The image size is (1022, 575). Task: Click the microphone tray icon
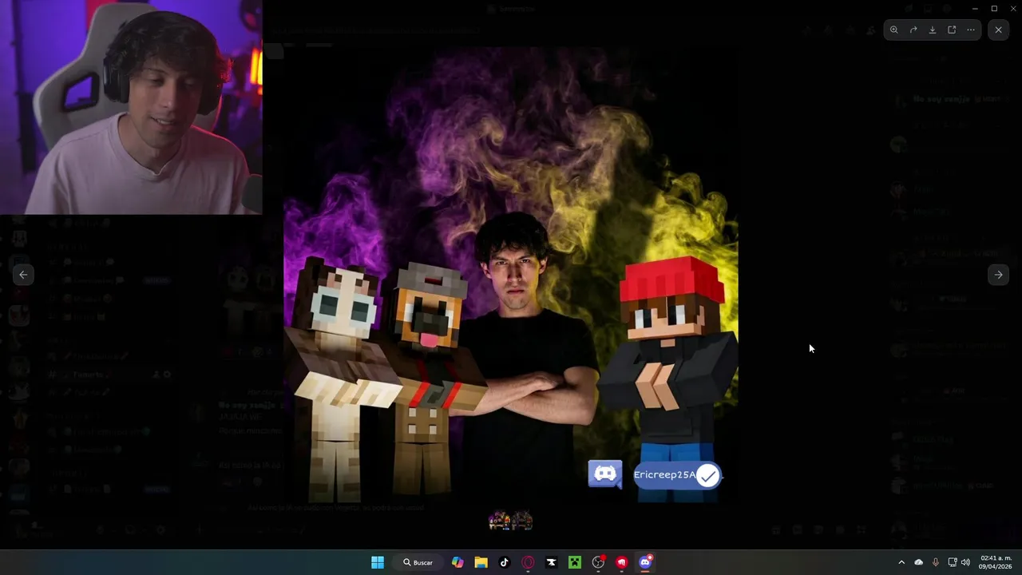tap(936, 562)
